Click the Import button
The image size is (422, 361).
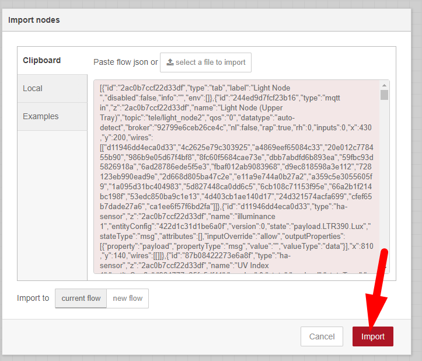pos(372,336)
